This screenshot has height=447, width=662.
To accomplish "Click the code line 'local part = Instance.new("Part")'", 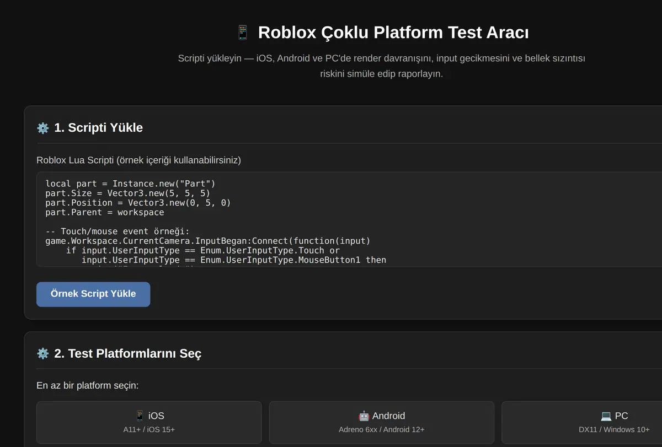I will coord(130,184).
